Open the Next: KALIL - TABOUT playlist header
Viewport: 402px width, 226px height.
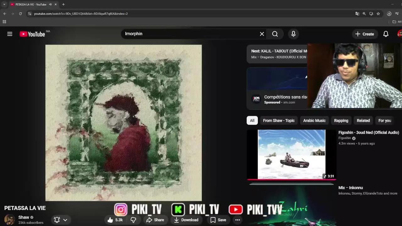click(279, 51)
